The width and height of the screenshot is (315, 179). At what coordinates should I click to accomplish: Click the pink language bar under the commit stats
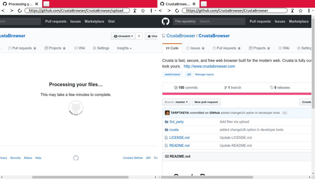pyautogui.click(x=237, y=93)
